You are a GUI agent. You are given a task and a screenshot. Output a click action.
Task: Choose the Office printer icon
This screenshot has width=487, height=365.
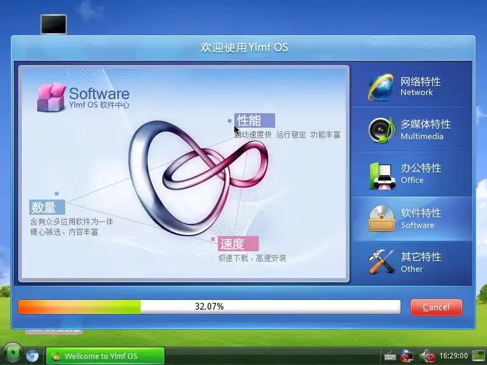coord(382,176)
